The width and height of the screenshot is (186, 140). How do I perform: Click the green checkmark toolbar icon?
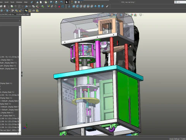click(x=43, y=6)
